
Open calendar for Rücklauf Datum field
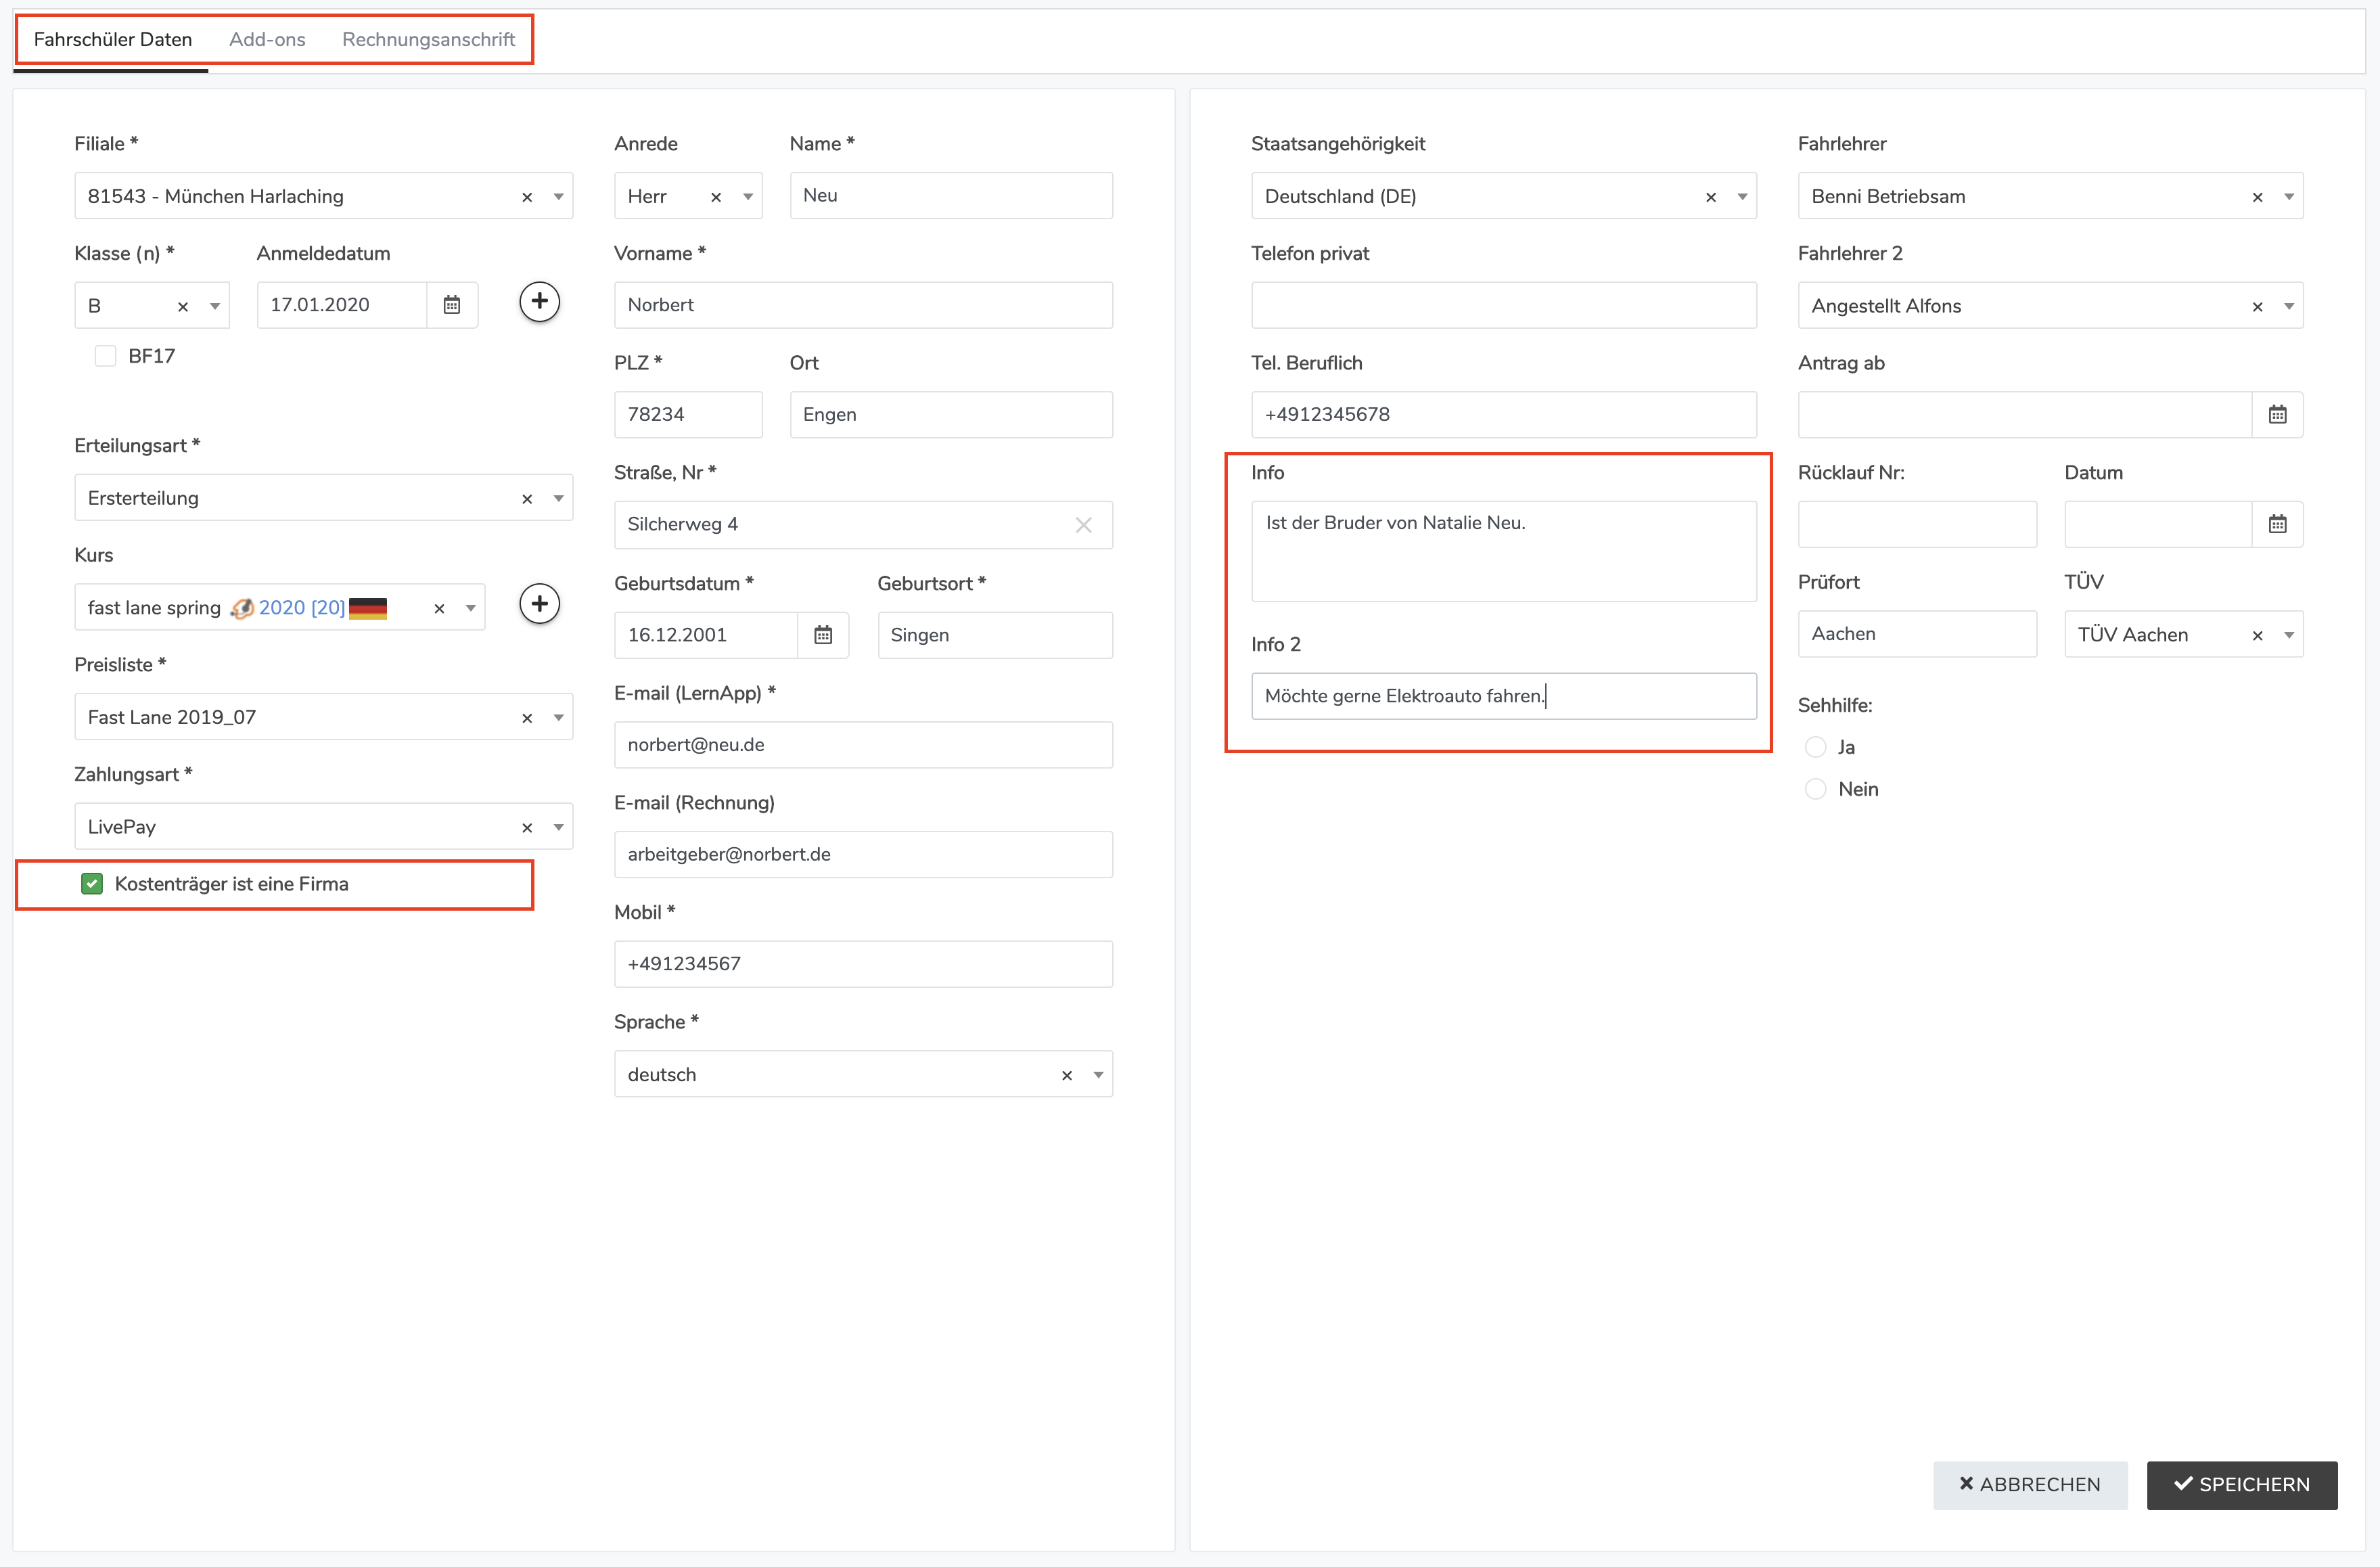point(2277,524)
